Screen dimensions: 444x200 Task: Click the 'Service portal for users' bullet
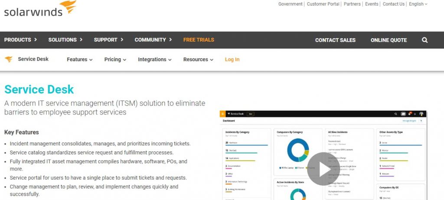coord(98,178)
